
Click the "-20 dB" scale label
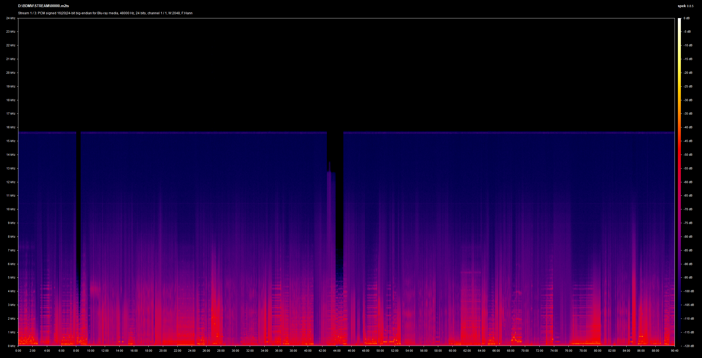point(688,73)
